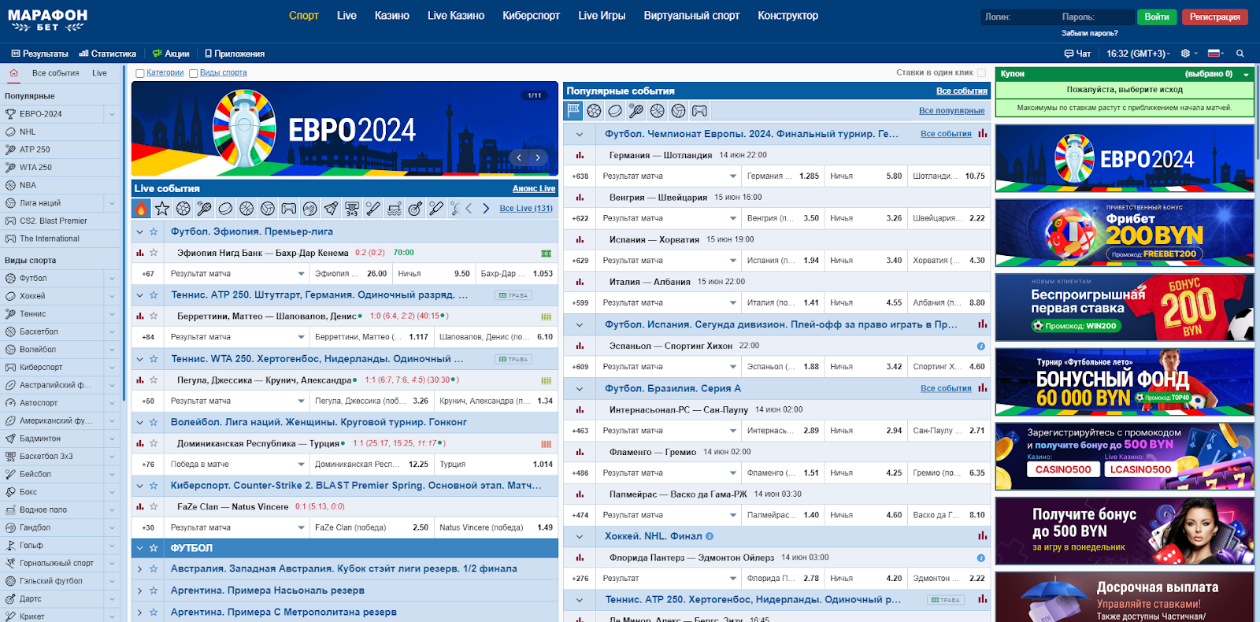Advance the ЕВРО 2024 banner with next arrow

coord(538,157)
